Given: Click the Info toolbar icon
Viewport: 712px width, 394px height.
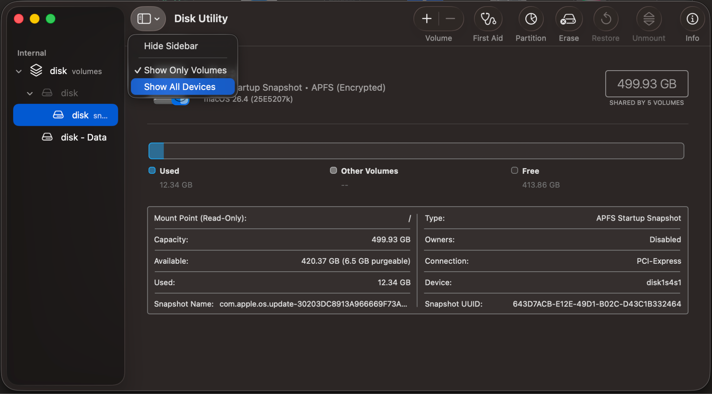Looking at the screenshot, I should pyautogui.click(x=692, y=19).
